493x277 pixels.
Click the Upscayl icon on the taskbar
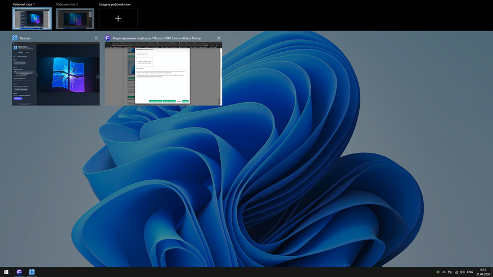(x=32, y=272)
